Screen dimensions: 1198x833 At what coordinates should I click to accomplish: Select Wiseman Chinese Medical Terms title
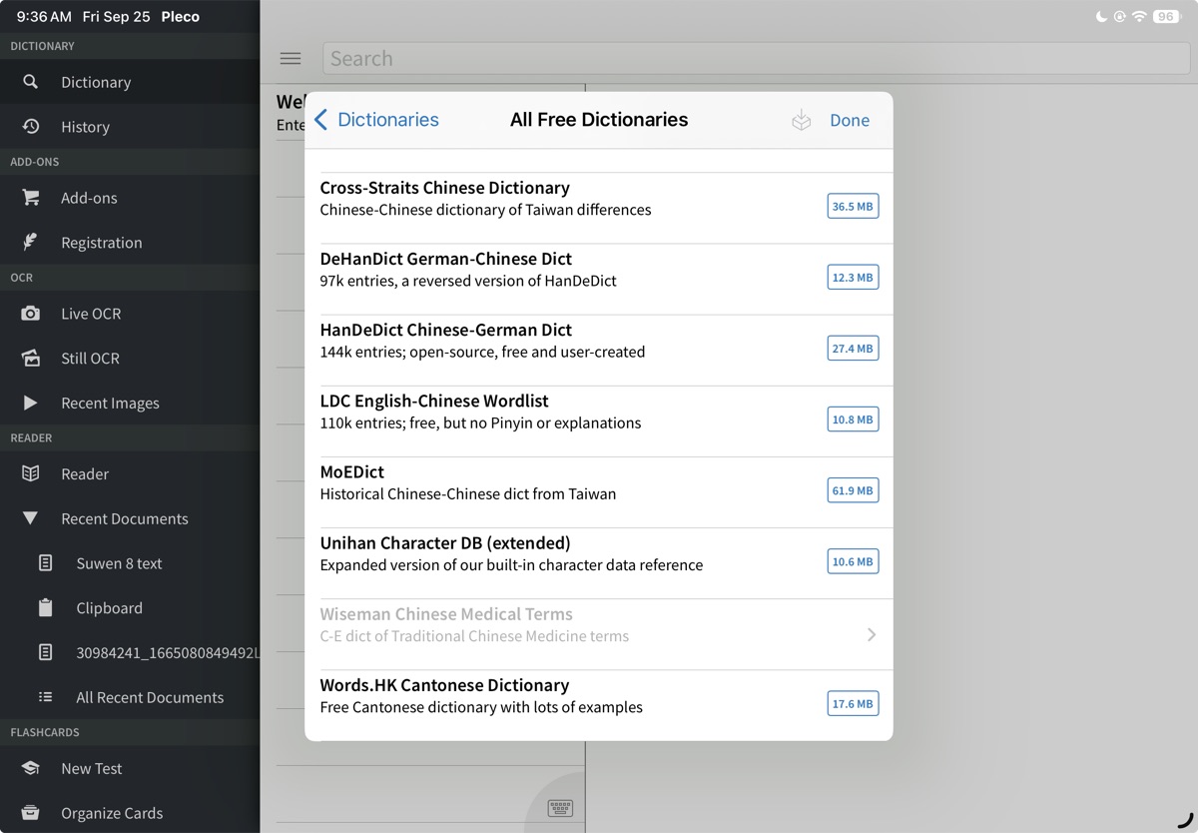tap(446, 613)
